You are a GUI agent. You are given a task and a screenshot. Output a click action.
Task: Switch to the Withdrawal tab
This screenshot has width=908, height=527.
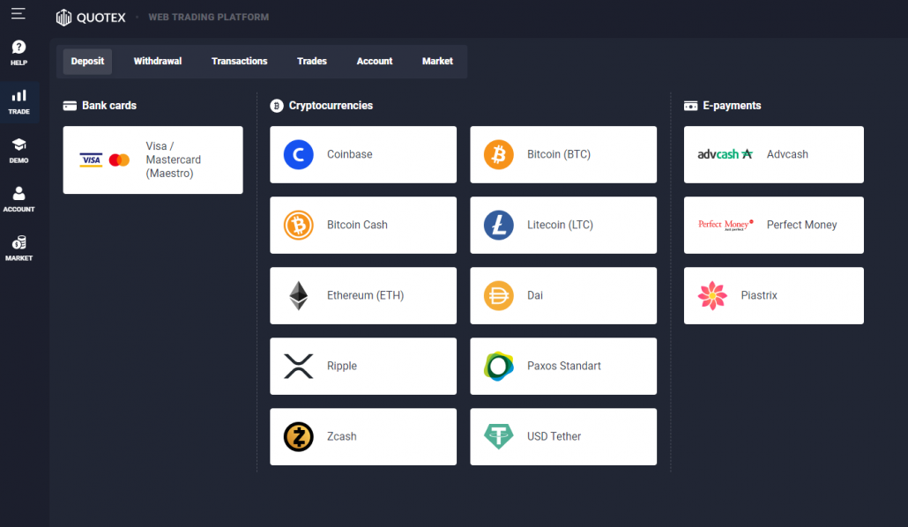click(158, 62)
